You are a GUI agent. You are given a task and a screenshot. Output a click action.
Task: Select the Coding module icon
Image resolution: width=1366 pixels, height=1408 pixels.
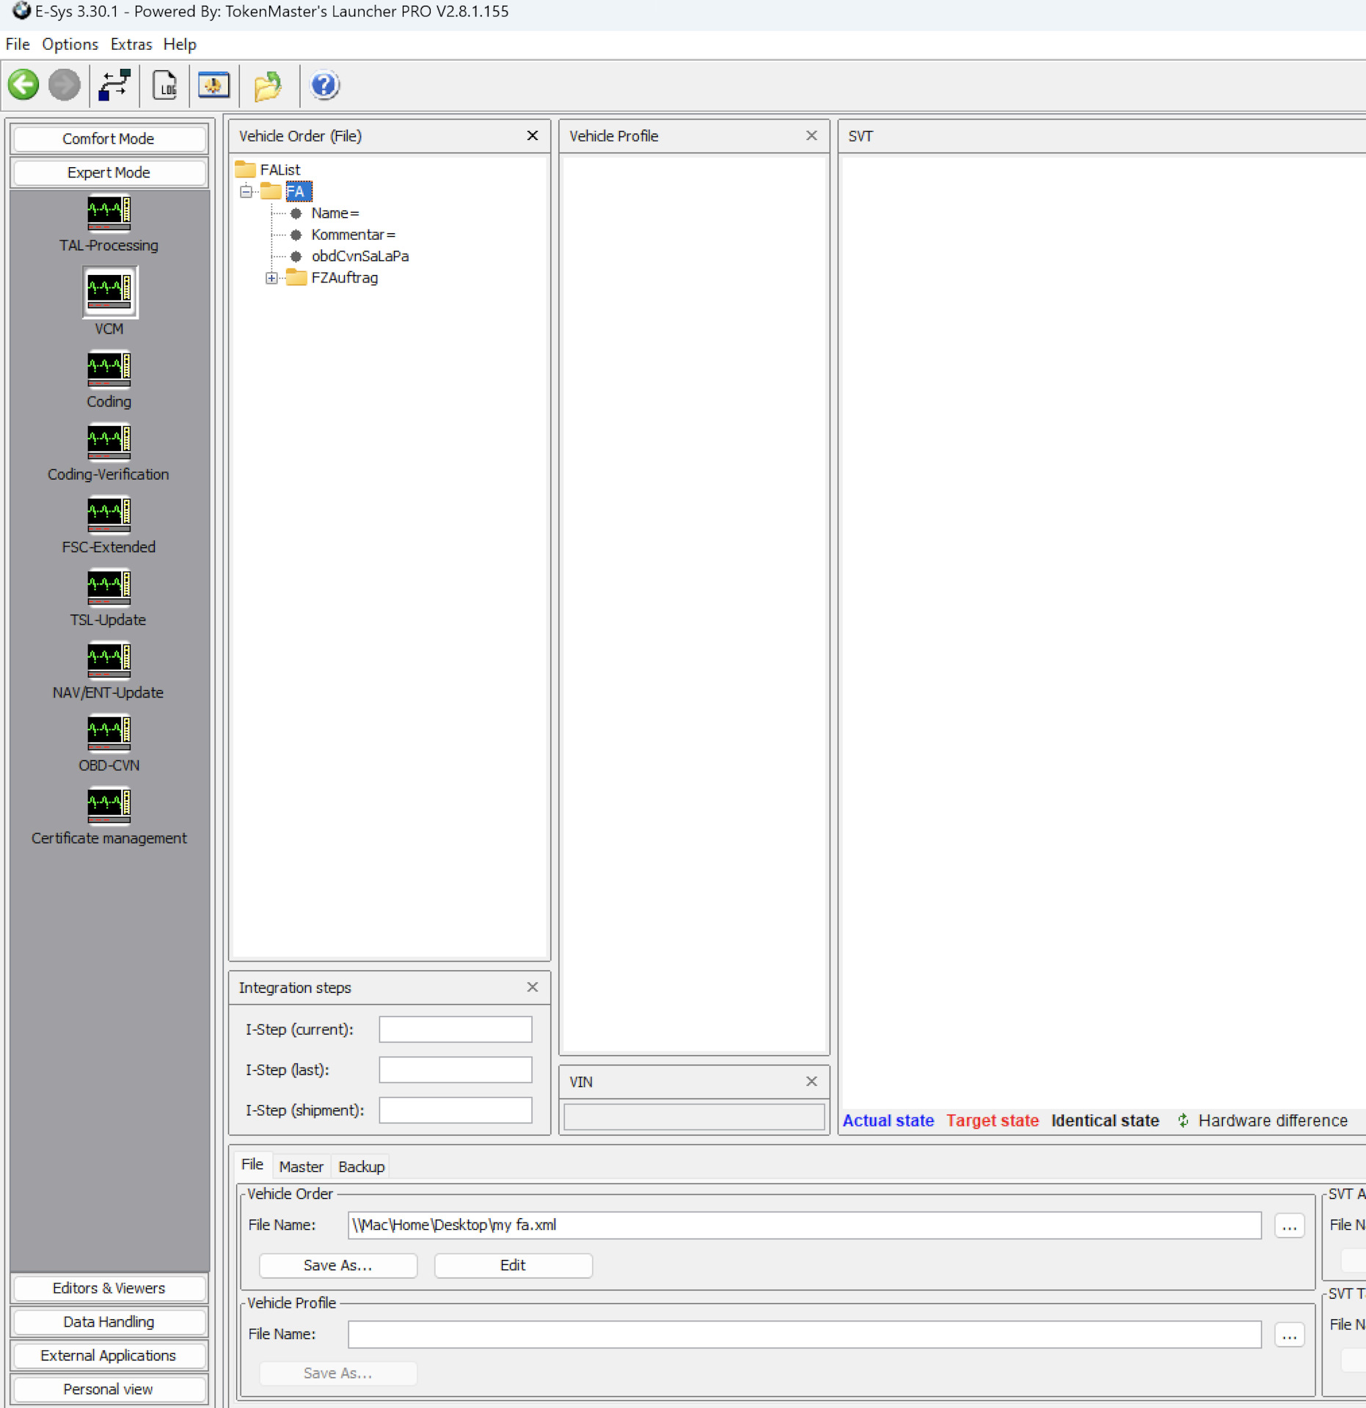[x=109, y=369]
